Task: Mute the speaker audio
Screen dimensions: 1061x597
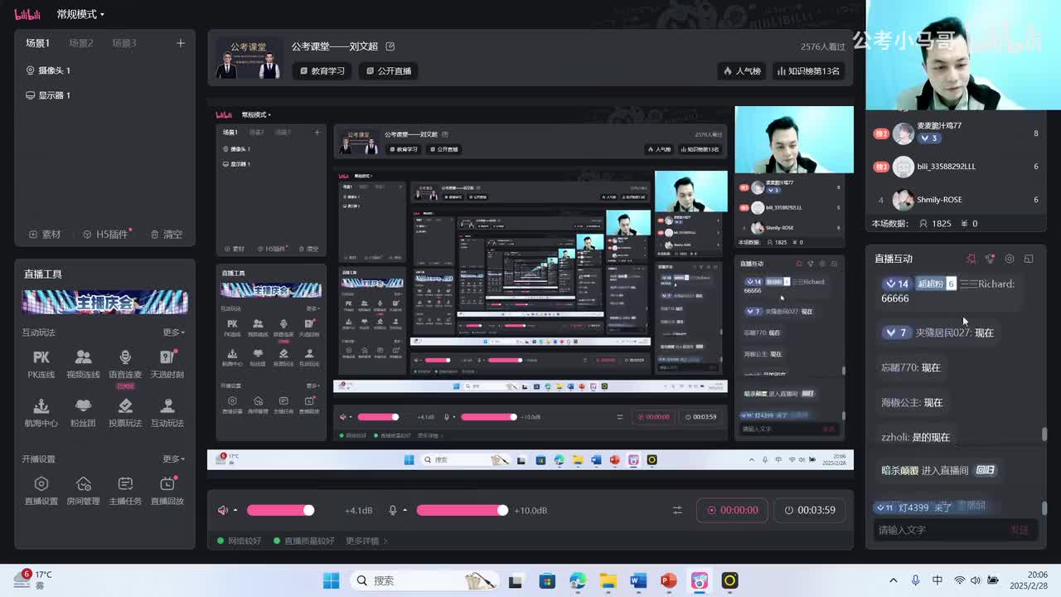Action: coord(222,510)
